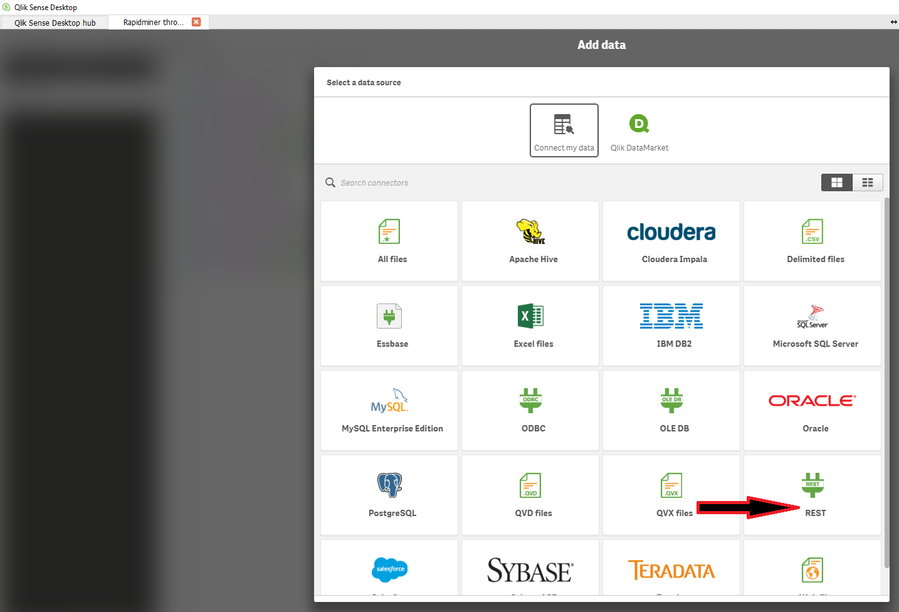Choose the Apache Hive connector
The height and width of the screenshot is (612, 899).
coord(530,241)
